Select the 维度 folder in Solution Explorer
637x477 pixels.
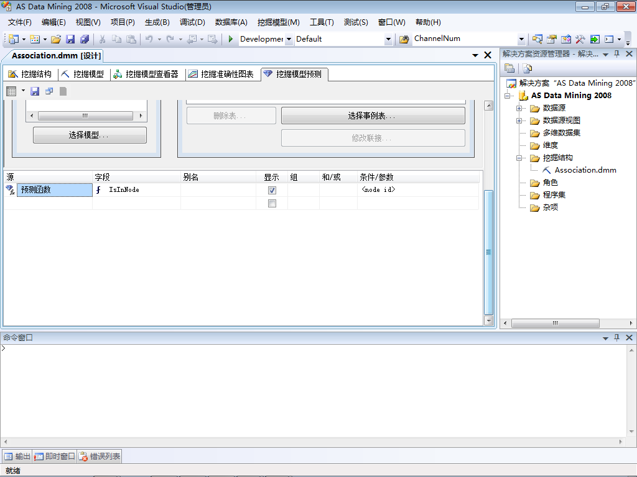[x=551, y=145]
